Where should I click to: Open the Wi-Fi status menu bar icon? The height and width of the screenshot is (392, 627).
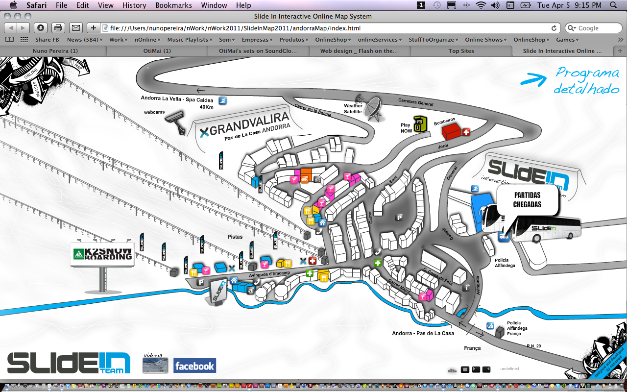(481, 5)
